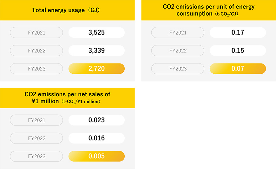The image size is (276, 169).
Task: Select the FY2023 label beside 0.07
Action: tap(178, 69)
